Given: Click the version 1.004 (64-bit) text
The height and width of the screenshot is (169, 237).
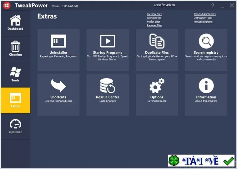Looking at the screenshot, I should click(65, 6).
